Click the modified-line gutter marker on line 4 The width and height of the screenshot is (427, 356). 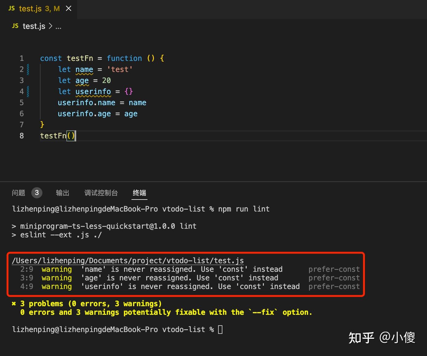coord(28,92)
